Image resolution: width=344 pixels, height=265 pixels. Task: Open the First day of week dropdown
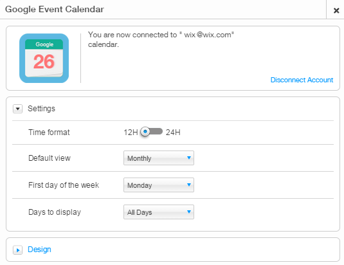(x=159, y=185)
